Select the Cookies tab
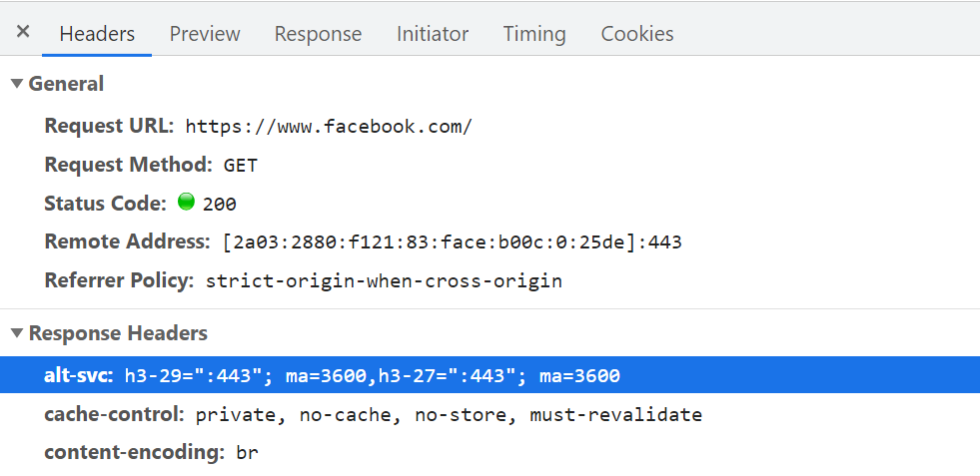 (637, 33)
